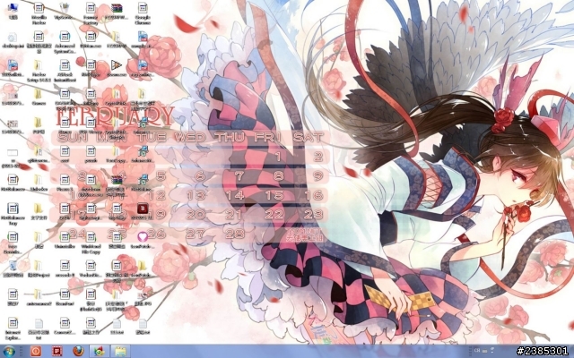Viewport: 574px width, 358px height.
Task: Click the CH language indicator in tray
Action: (477, 350)
